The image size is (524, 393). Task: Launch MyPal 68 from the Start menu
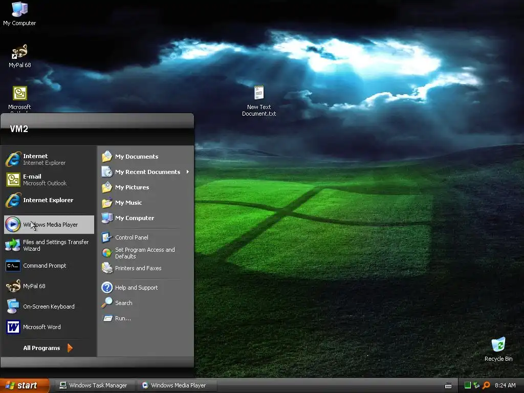point(49,286)
